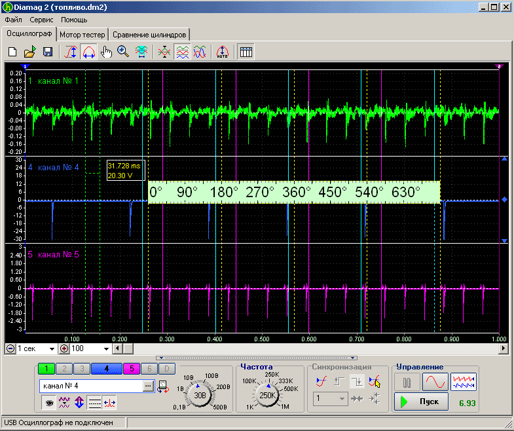514x431 pixels.
Task: Click the dotted line arrows sync icon
Action: 375,399
